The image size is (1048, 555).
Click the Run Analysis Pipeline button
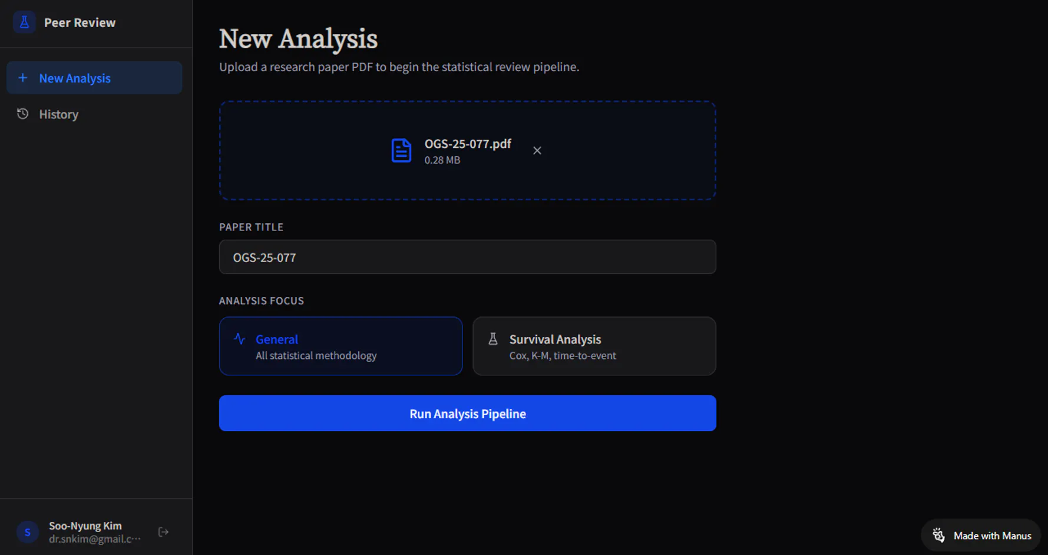pyautogui.click(x=467, y=414)
